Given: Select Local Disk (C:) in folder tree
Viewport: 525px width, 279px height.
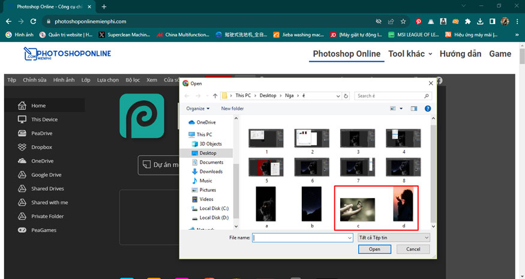Looking at the screenshot, I should click(x=214, y=208).
